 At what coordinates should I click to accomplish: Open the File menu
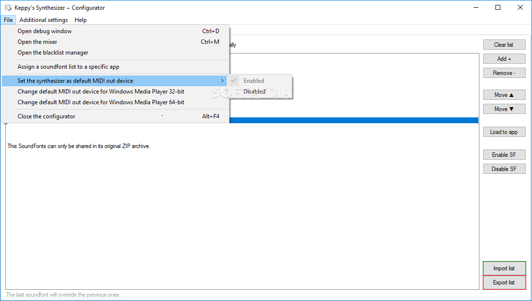click(x=8, y=20)
